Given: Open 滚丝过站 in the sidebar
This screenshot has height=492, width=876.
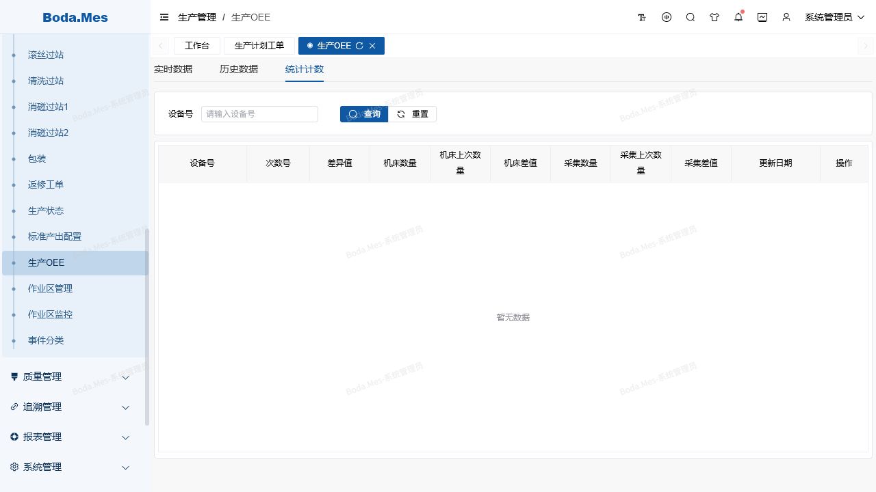Looking at the screenshot, I should click(75, 55).
